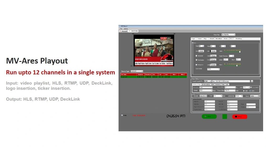Open the Ticker tab
Image resolution: width=266 pixels, height=150 pixels.
(200, 39)
